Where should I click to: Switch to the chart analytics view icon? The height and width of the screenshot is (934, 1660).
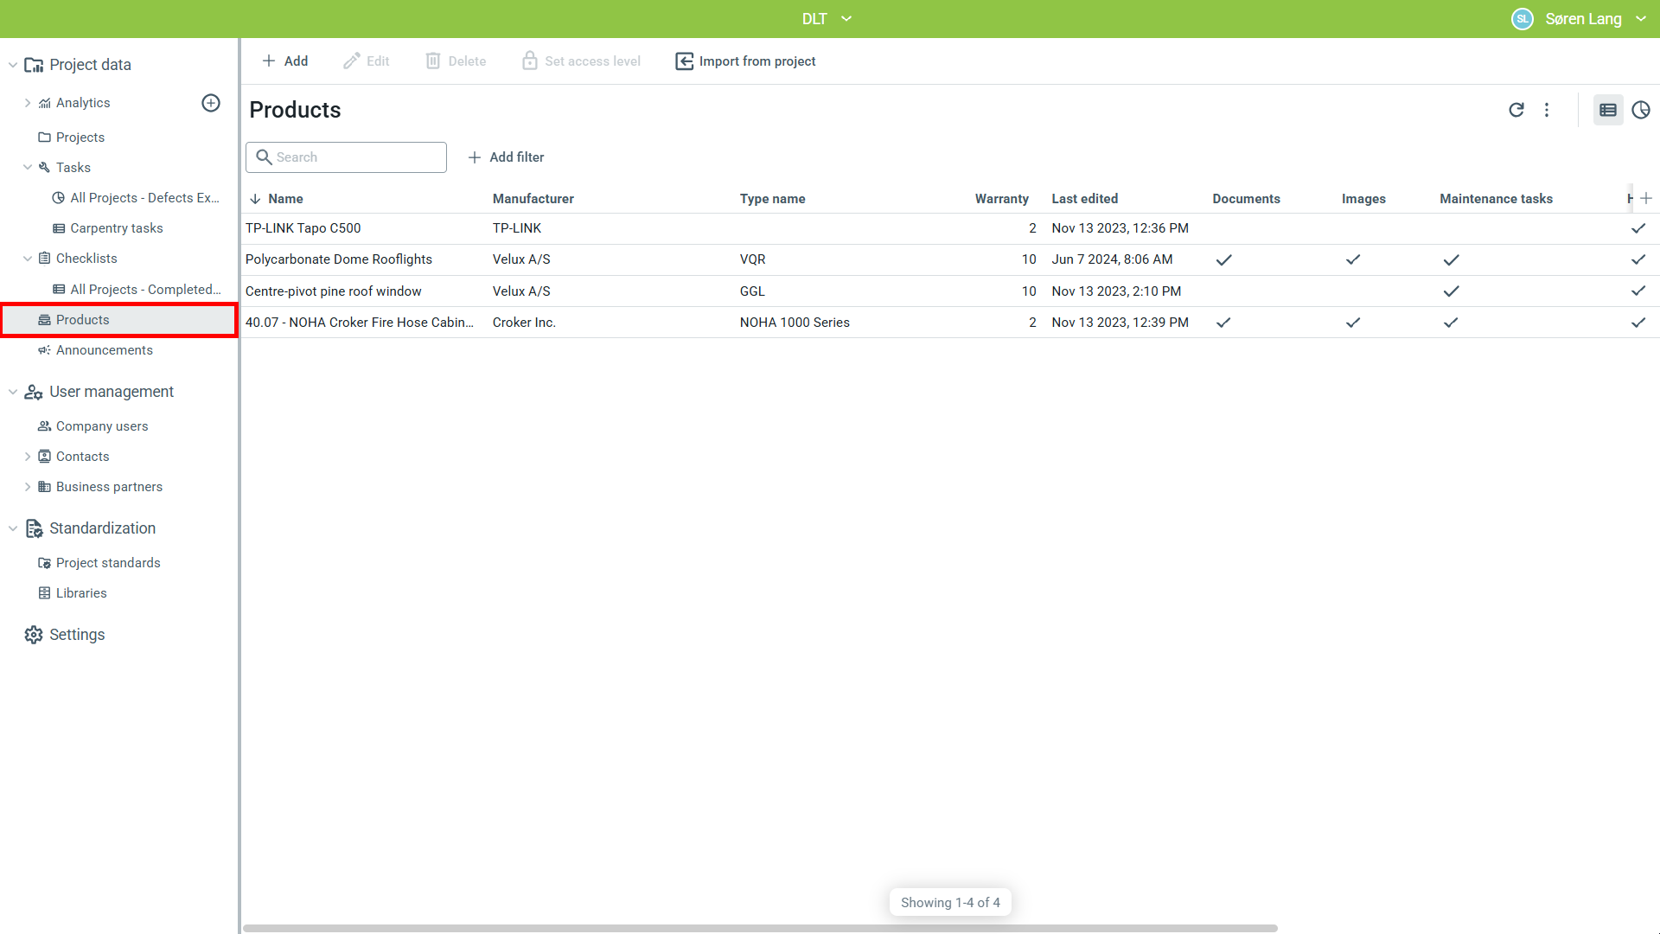(1640, 110)
